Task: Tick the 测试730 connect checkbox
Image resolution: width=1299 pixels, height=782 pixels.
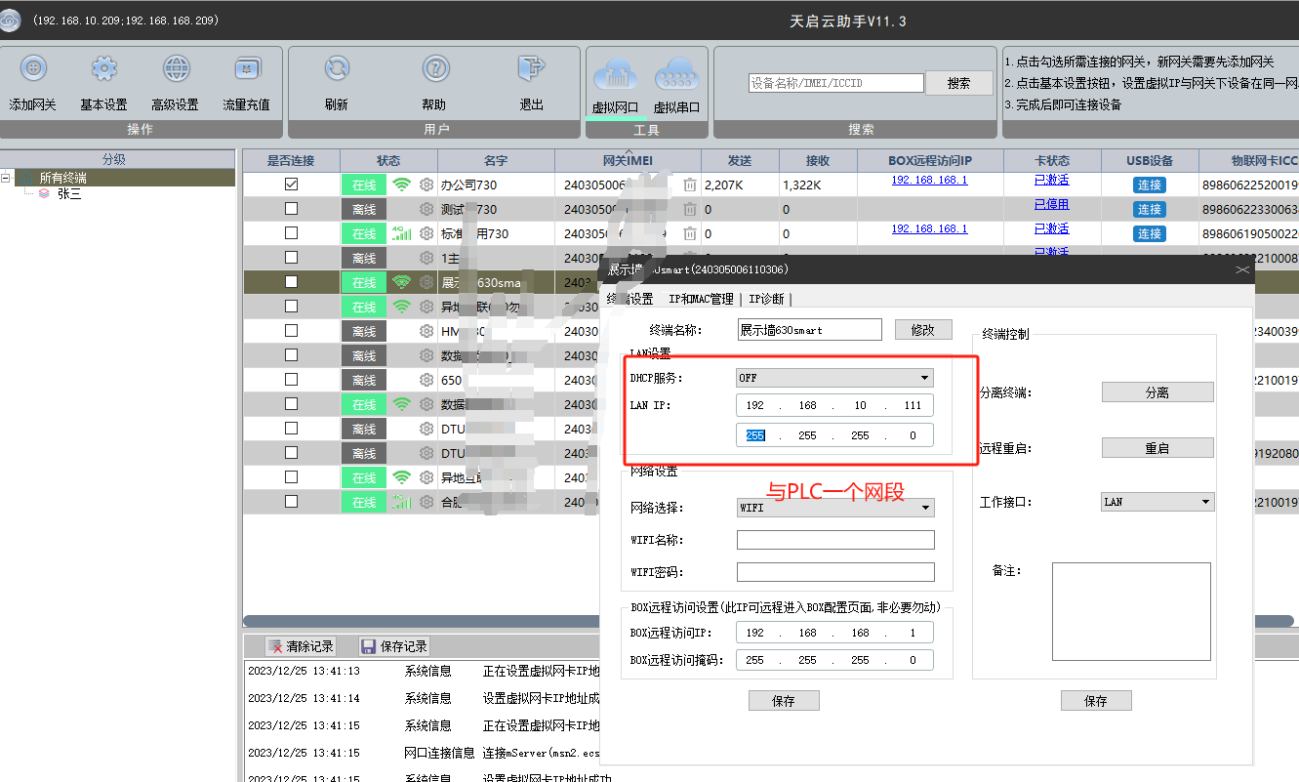Action: click(291, 208)
